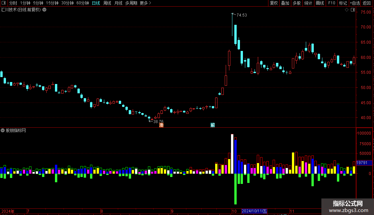Image resolution: width=374 pixels, height=215 pixels.
Task: Toggle the right side panel icon
Action: pyautogui.click(x=353, y=10)
